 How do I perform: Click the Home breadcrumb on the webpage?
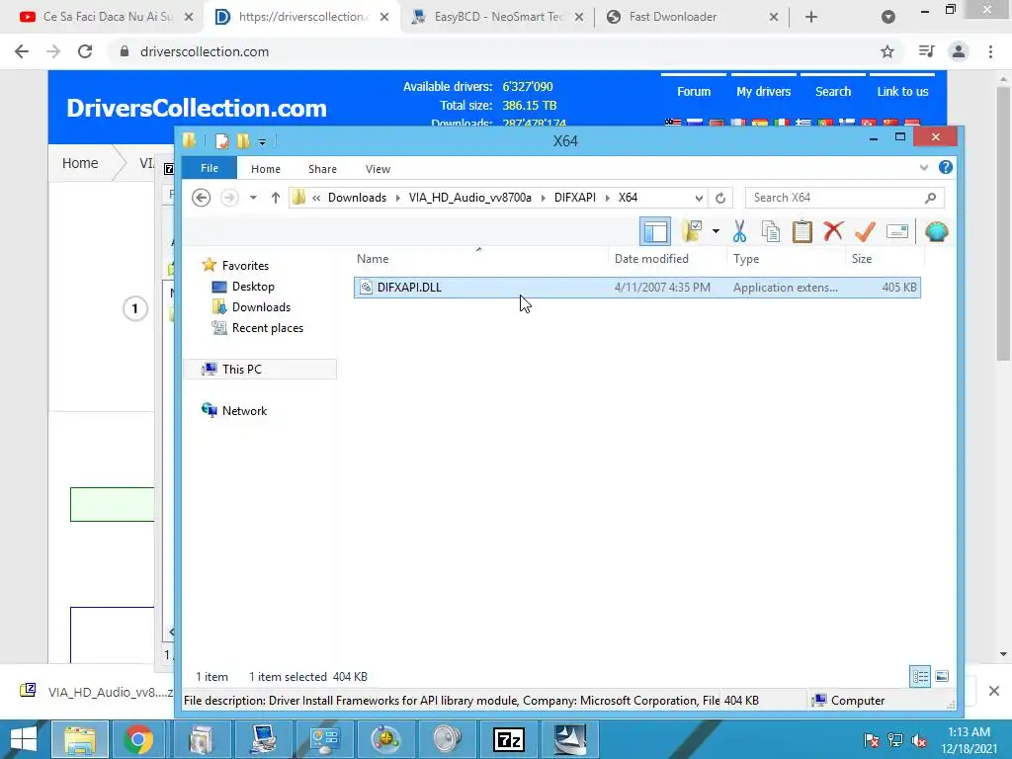pos(80,163)
